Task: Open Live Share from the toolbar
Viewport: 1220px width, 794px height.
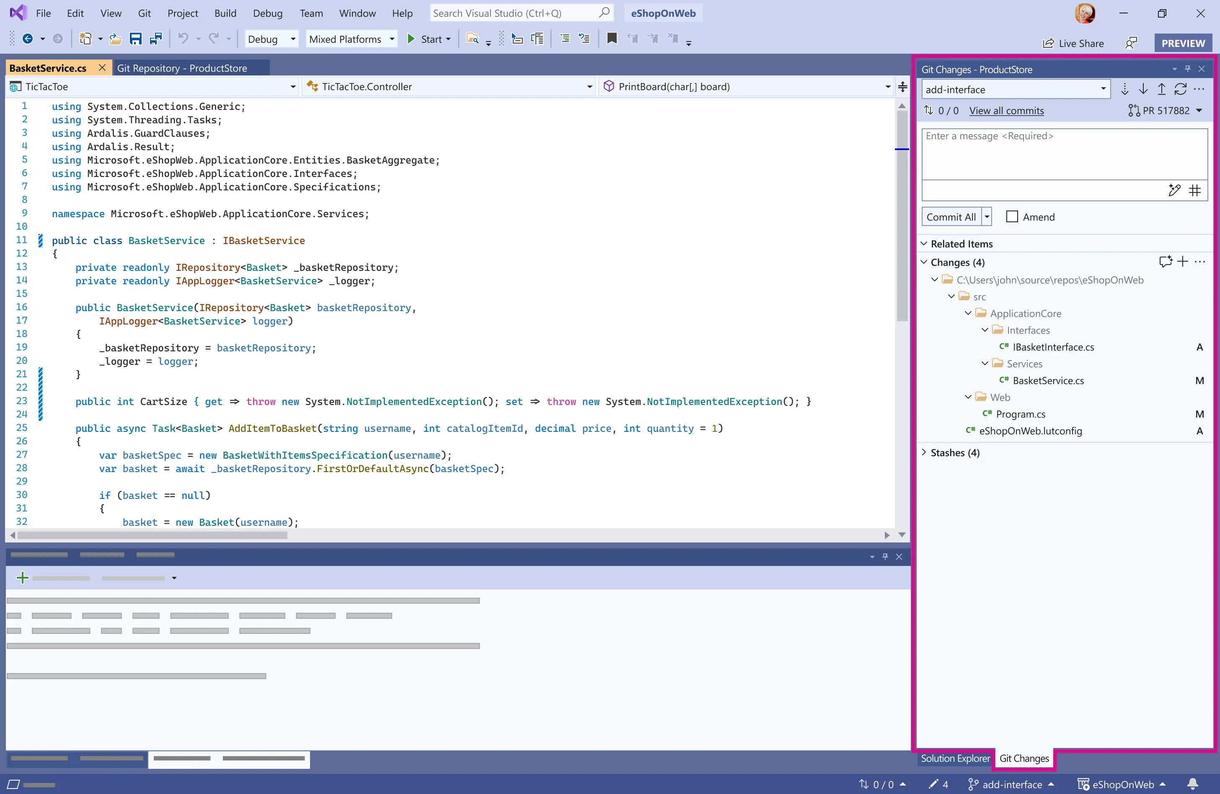Action: (x=1075, y=43)
